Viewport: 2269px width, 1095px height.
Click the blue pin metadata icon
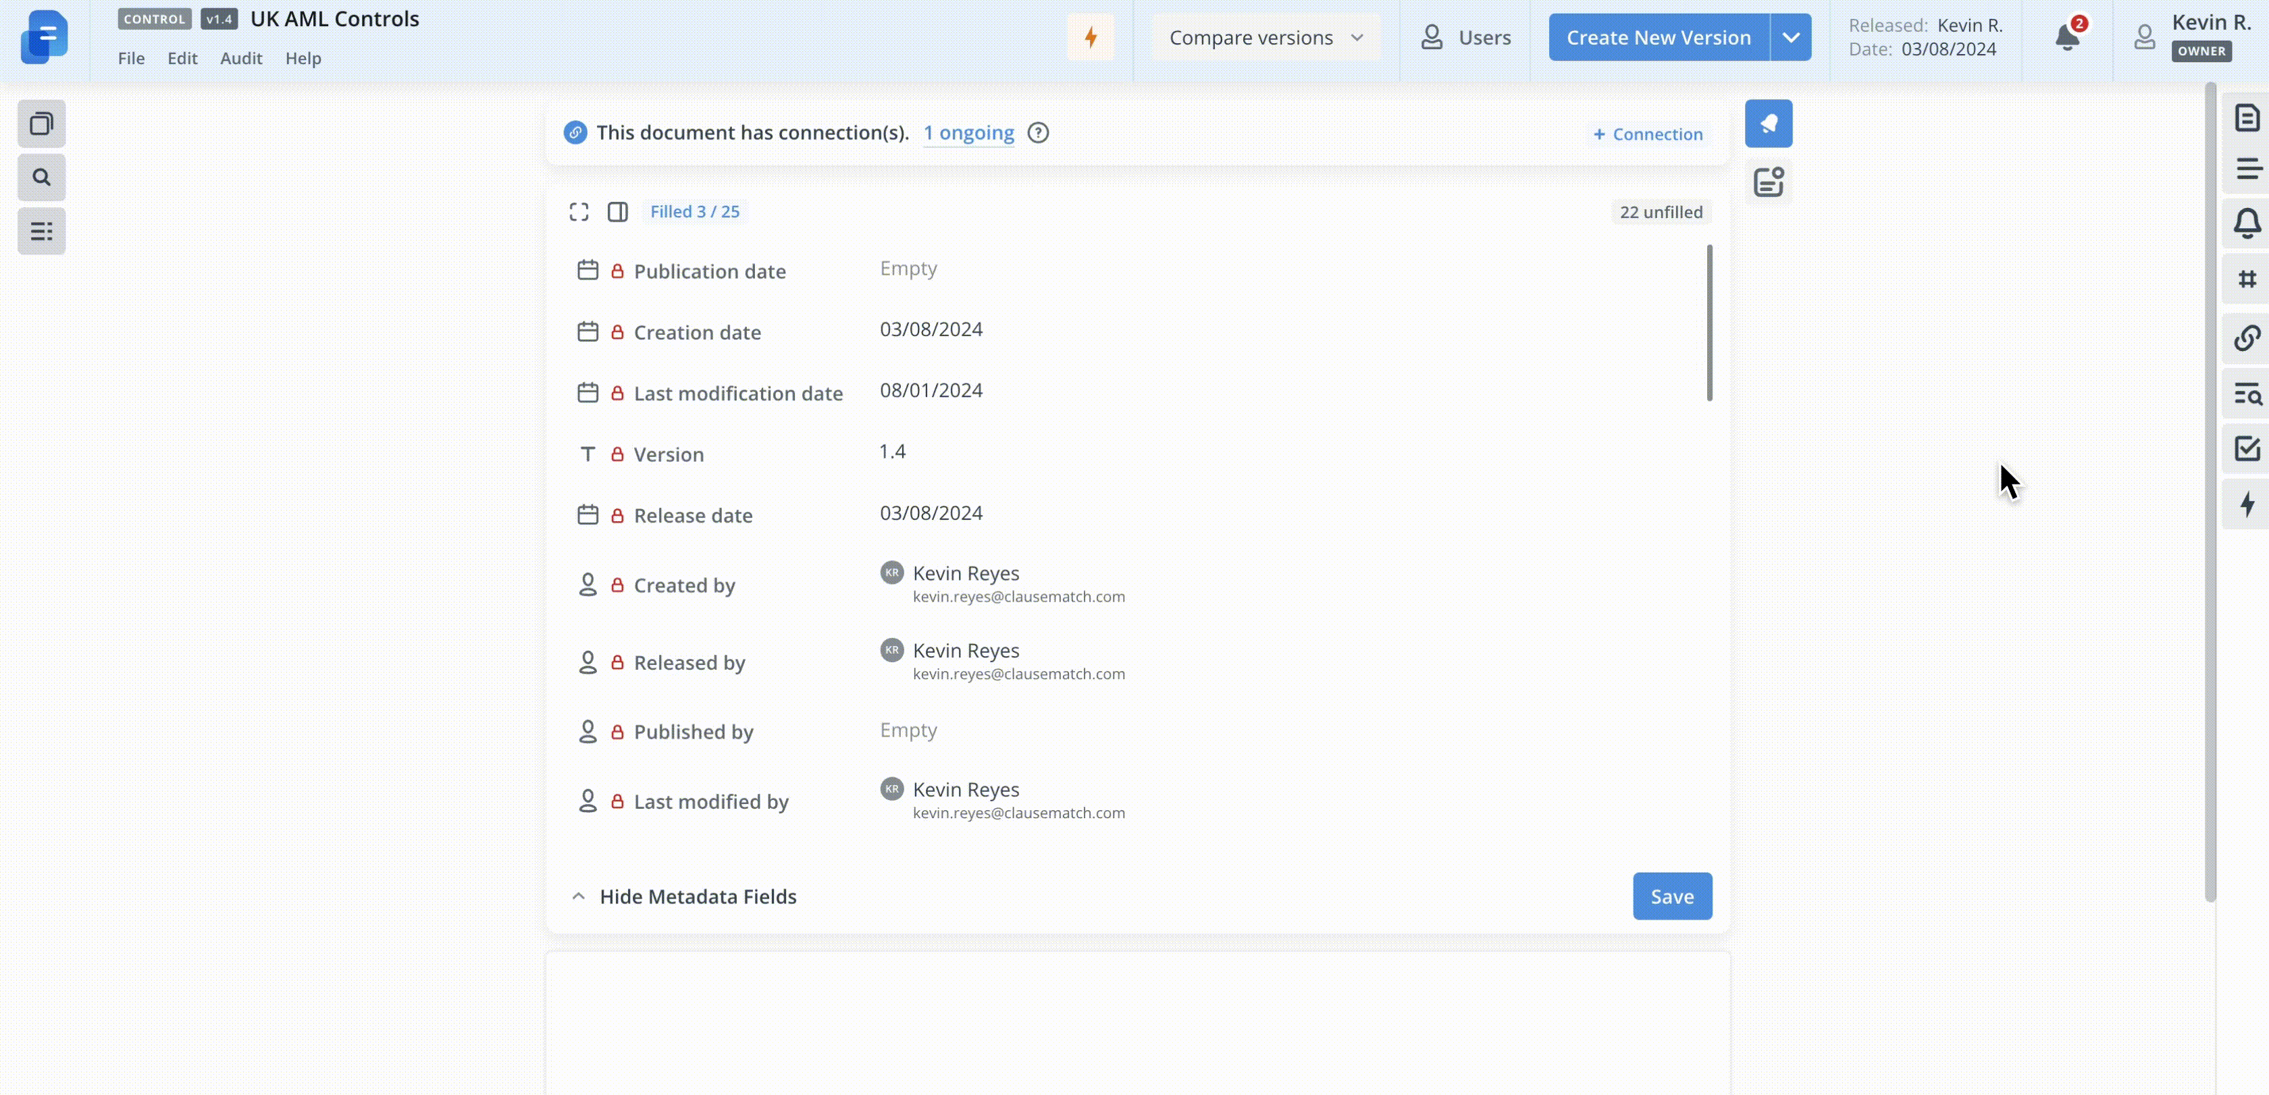click(x=1768, y=124)
